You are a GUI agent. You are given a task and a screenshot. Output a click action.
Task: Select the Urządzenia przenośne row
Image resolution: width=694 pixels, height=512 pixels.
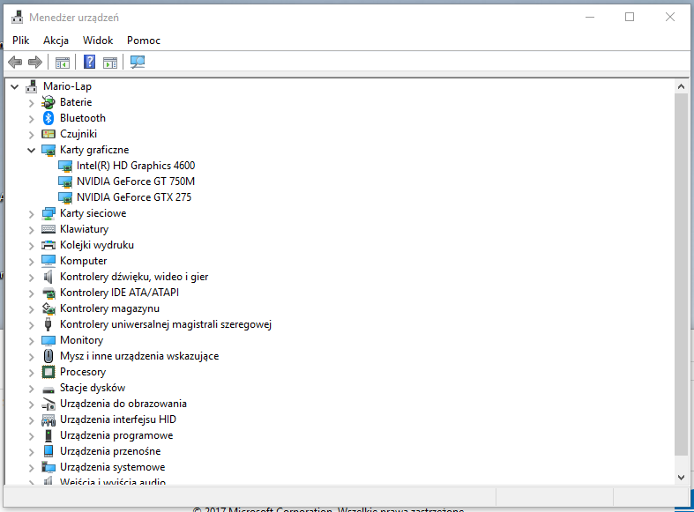click(110, 451)
